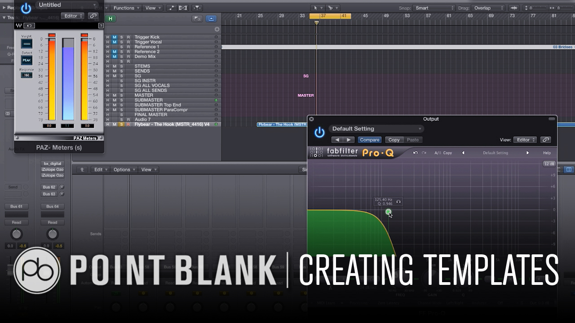Click the waveform zoom icon
The height and width of the screenshot is (323, 575).
514,8
